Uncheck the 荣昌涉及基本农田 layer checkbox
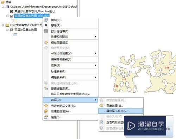The width and height of the screenshot is (176, 139). pyautogui.click(x=12, y=30)
